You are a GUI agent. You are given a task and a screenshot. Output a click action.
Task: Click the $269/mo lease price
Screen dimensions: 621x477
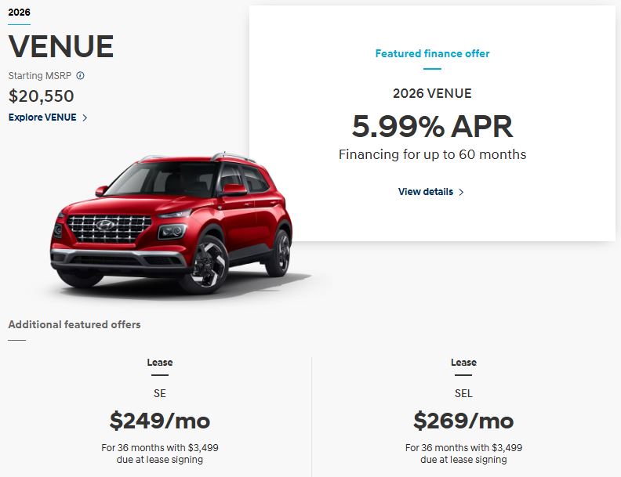coord(463,421)
